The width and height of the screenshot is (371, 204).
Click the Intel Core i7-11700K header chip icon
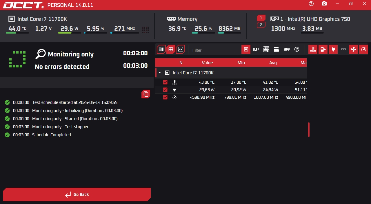(x=11, y=19)
